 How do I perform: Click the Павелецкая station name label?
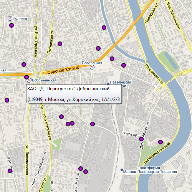tap(92, 63)
